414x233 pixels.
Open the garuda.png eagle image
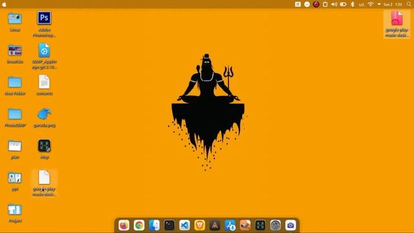coord(44,114)
